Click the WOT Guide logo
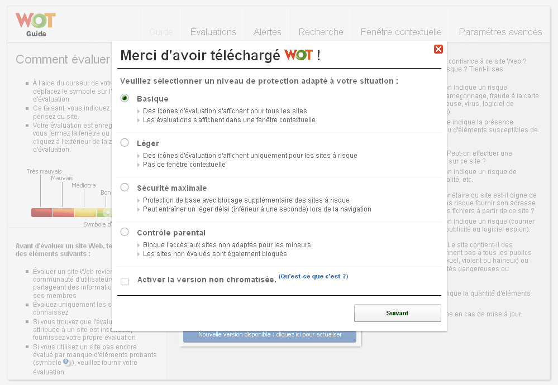The image size is (558, 385). pos(36,25)
